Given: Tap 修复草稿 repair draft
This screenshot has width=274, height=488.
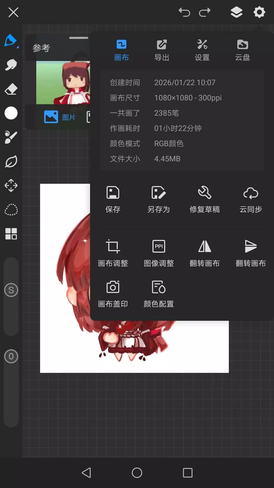Looking at the screenshot, I should pos(204,200).
